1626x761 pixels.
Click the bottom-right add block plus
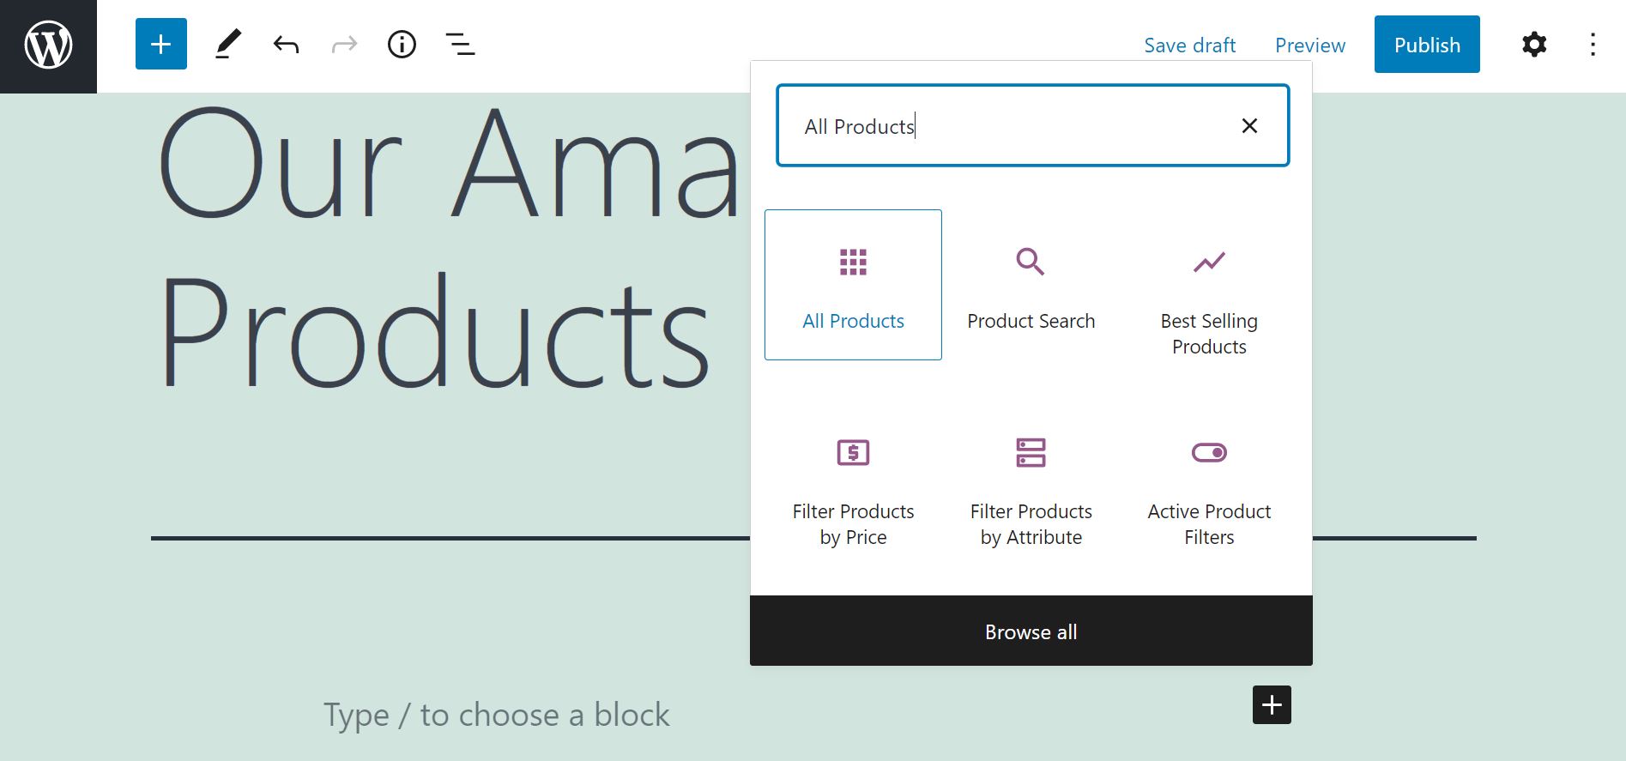pos(1272,704)
